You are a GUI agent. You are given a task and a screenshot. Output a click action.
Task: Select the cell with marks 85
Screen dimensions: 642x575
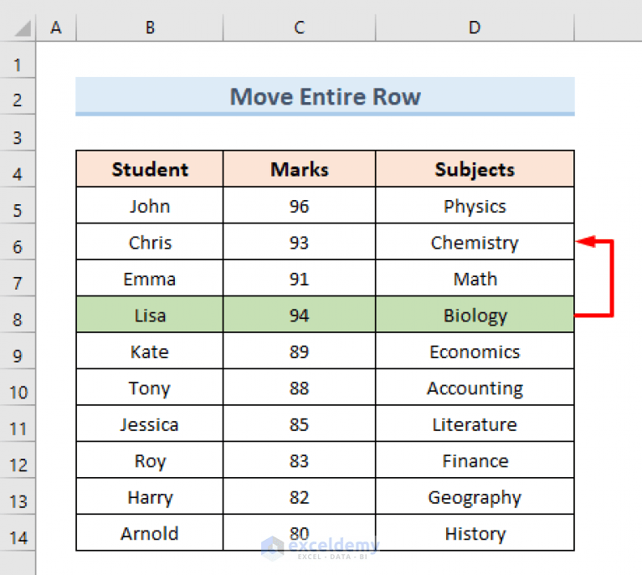(300, 424)
